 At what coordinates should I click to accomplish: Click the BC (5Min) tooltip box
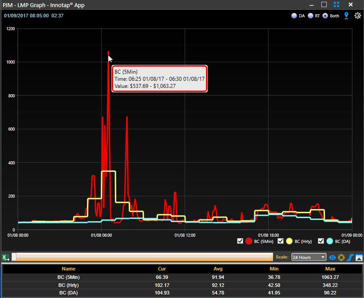[x=159, y=79]
